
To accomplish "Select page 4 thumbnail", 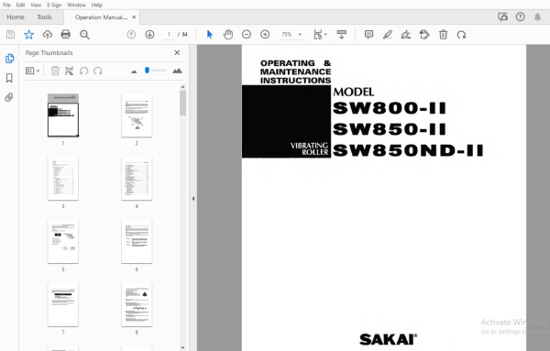I will pyautogui.click(x=137, y=179).
